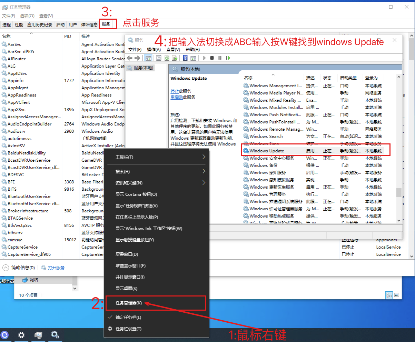Open the blue circular app on taskbar

click(x=5, y=335)
